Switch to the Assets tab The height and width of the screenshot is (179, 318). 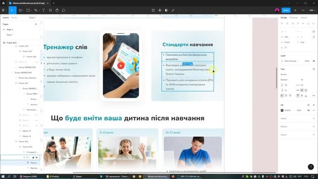click(x=14, y=18)
